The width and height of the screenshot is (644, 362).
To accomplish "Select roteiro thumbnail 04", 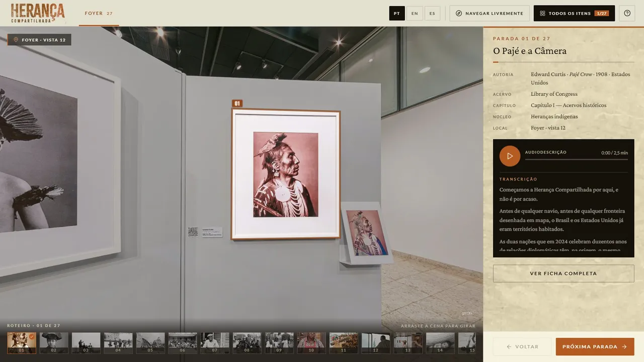I will coord(118,343).
